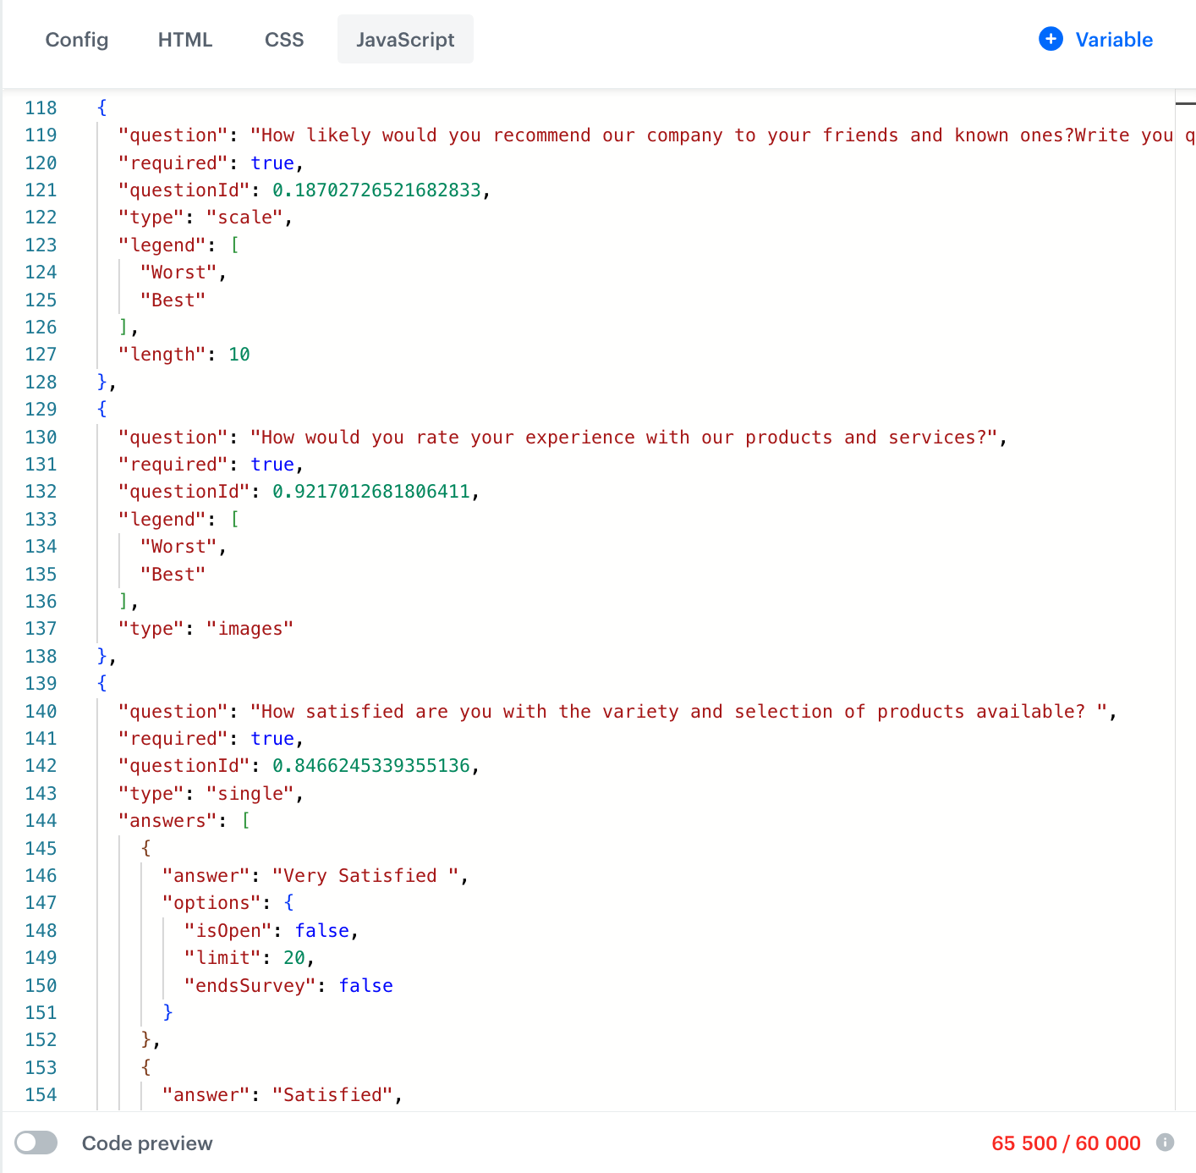Click the 65 500 / 60 000 character counter

(1066, 1143)
